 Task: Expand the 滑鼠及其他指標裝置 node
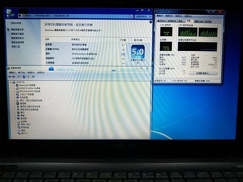[x=15, y=110]
